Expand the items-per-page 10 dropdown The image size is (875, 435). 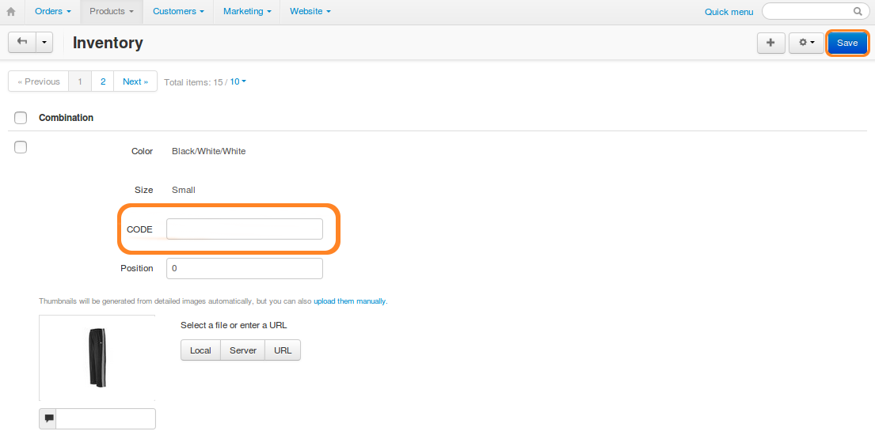coord(238,81)
